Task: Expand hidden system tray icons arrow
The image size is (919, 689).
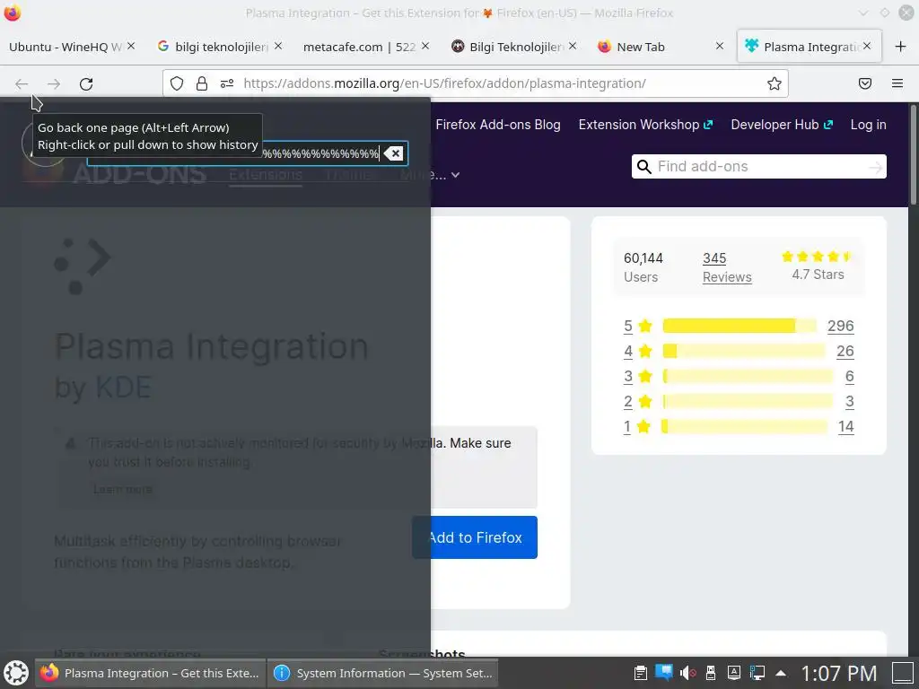Action: [x=781, y=673]
